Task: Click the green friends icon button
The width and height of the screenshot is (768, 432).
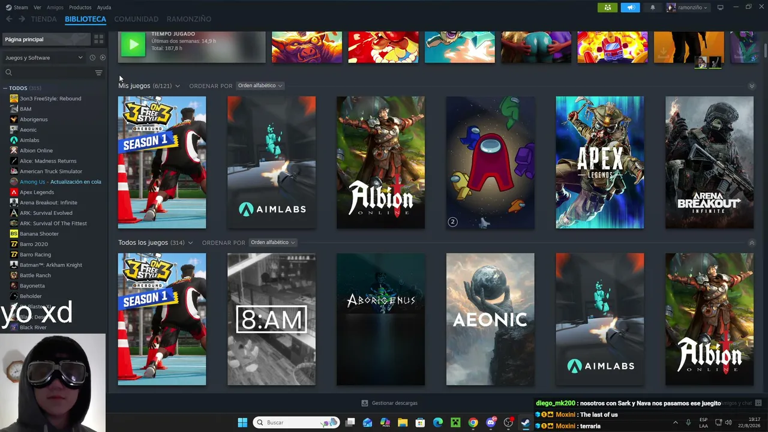Action: click(607, 7)
